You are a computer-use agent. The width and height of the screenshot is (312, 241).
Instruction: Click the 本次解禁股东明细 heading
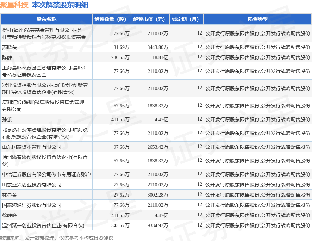click(x=60, y=5)
